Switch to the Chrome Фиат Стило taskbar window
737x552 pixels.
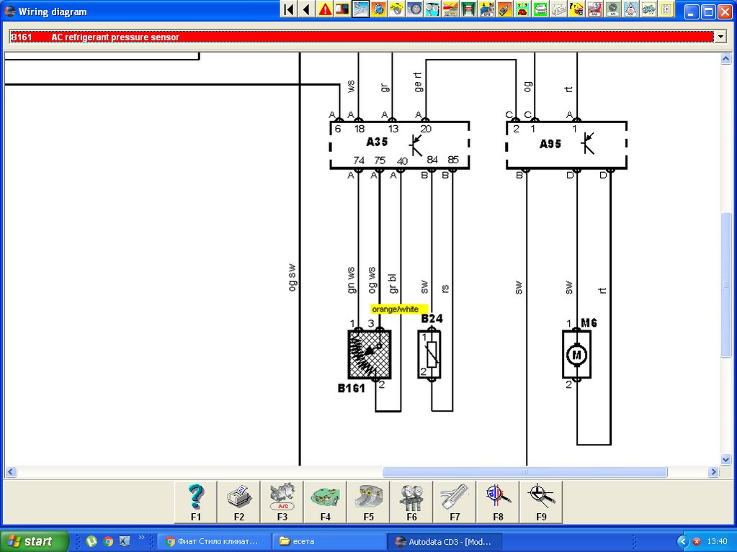point(214,541)
